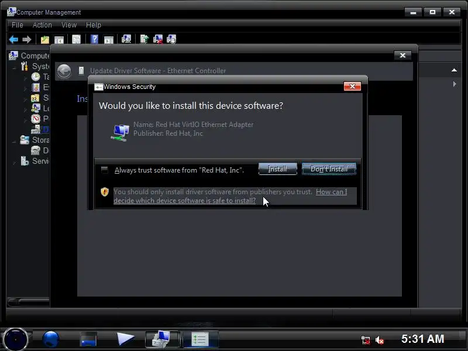Collapse the System Tools node
Viewport: 468px width, 351px height.
click(14, 68)
